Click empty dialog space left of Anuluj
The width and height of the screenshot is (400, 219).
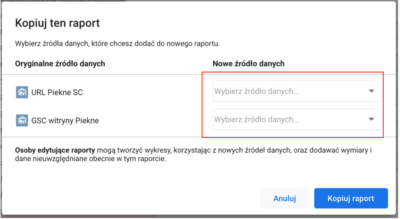tap(137, 198)
